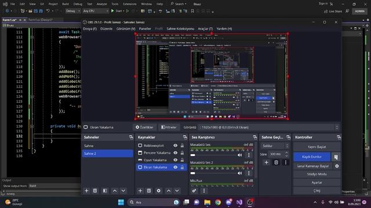This screenshot has height=208, width=371.
Task: Open Özellikler properties button
Action: tap(144, 127)
